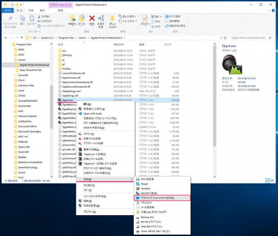Click share (\\192.168.1.18) (Z:) entry
Viewport: 278px width, 236px height.
155,232
